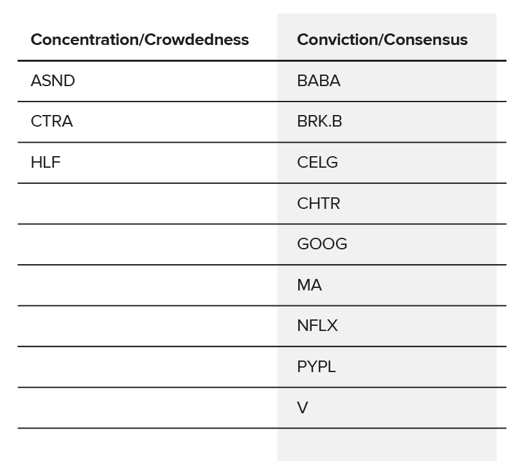
Task: Click the BABA ticker entry
Action: [319, 81]
